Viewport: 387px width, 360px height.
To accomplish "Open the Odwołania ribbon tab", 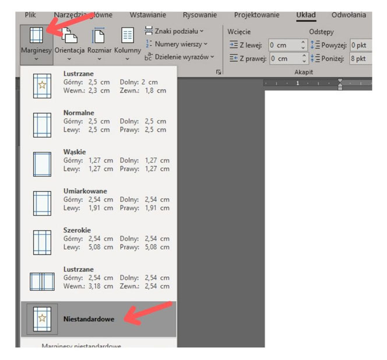I will (349, 15).
